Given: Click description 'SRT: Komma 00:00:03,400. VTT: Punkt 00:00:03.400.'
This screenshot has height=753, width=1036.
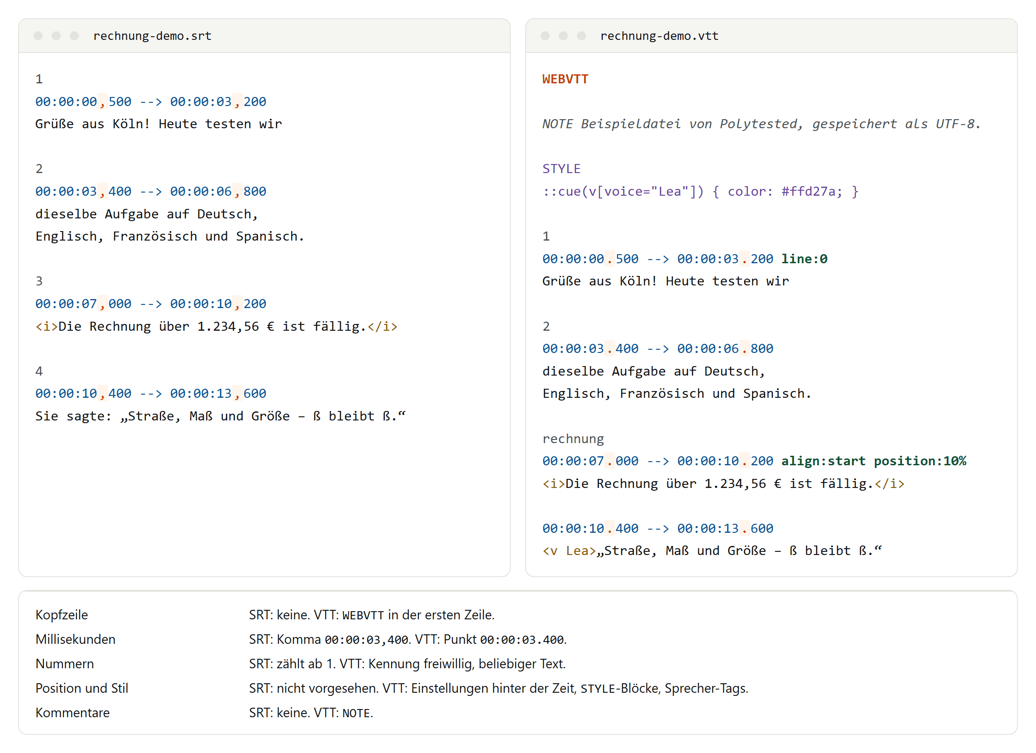Looking at the screenshot, I should point(408,639).
